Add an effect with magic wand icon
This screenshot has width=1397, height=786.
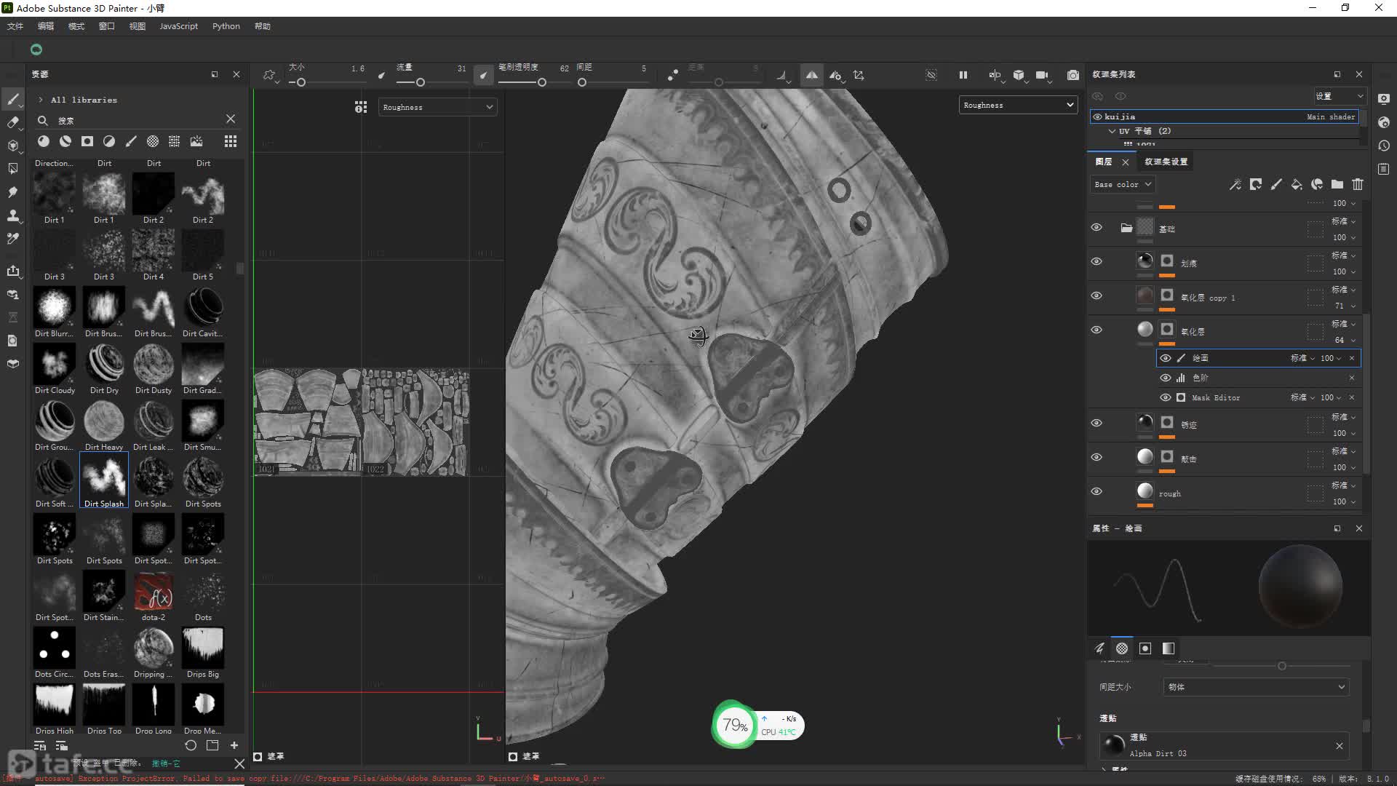click(1235, 184)
